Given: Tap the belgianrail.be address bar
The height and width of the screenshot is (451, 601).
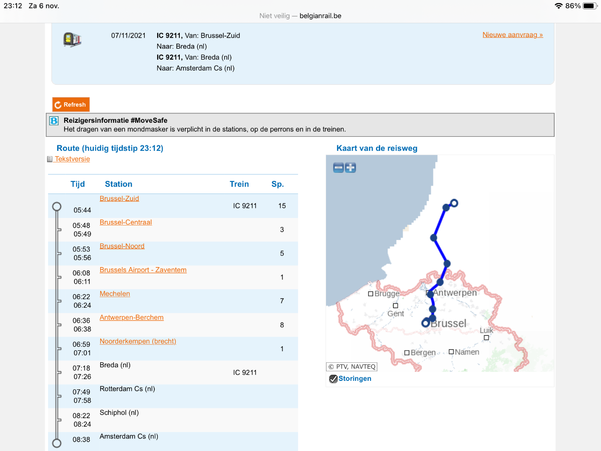Looking at the screenshot, I should pyautogui.click(x=300, y=16).
